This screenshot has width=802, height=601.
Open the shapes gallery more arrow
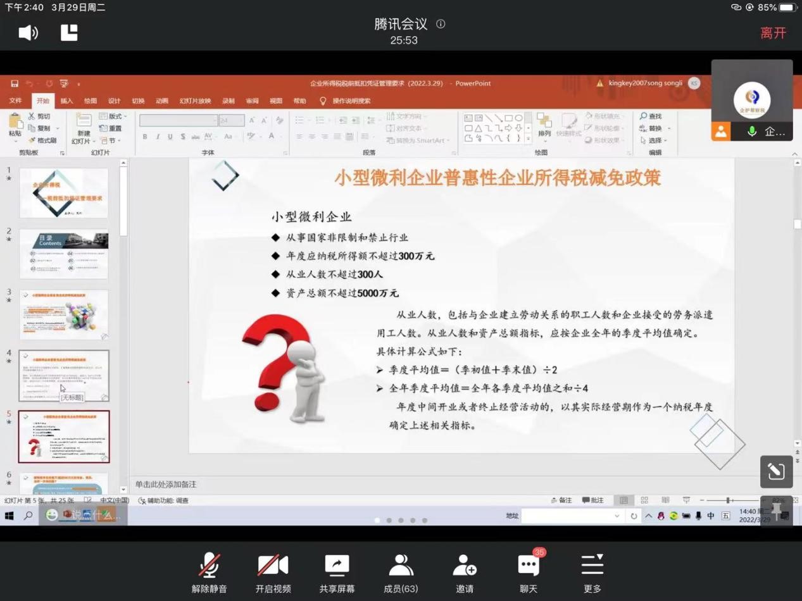tap(529, 139)
